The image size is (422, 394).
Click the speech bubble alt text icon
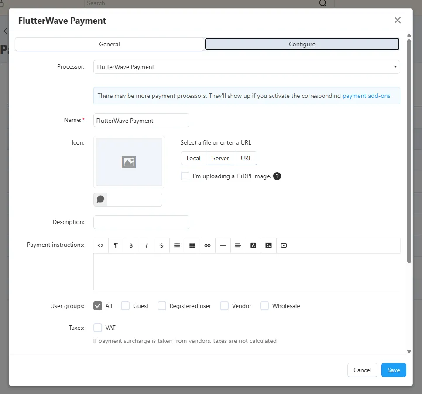click(x=100, y=199)
